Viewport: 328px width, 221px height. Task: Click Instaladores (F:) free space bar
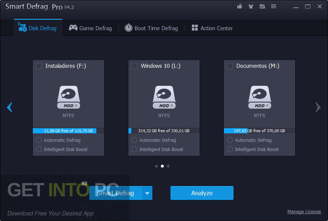coord(68,131)
